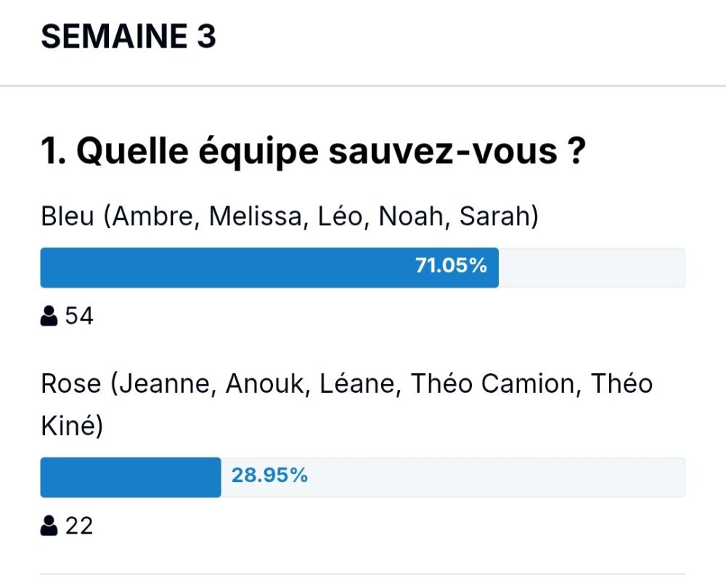Select the Rose team option text
This screenshot has width=726, height=583.
click(x=347, y=404)
